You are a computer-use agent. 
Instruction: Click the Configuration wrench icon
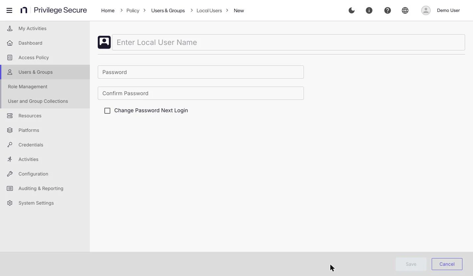[x=10, y=174]
